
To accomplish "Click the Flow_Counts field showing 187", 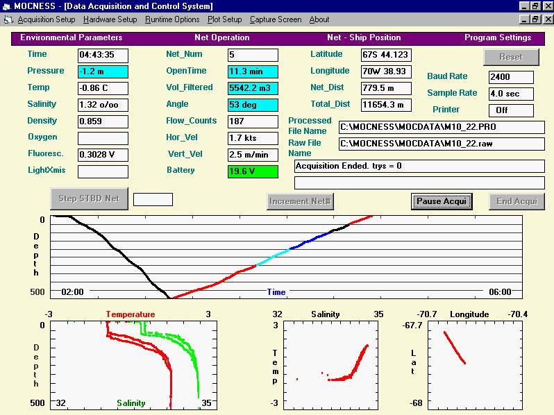I will [x=253, y=121].
